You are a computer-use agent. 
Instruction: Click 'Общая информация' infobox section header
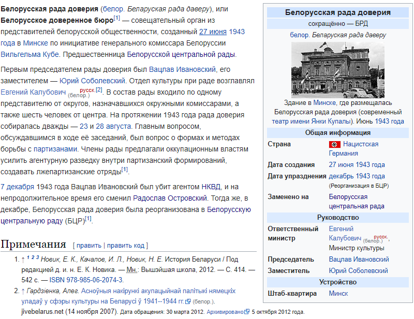338,133
